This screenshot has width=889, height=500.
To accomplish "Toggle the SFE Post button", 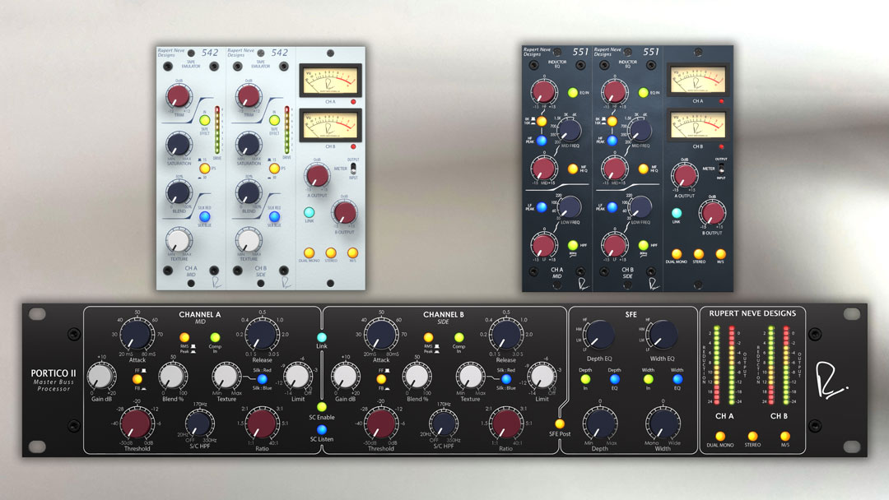I will click(x=560, y=424).
